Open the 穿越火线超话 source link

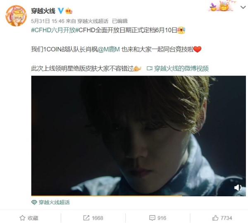(x=93, y=21)
